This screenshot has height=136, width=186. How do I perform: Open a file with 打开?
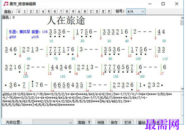[128, 122]
